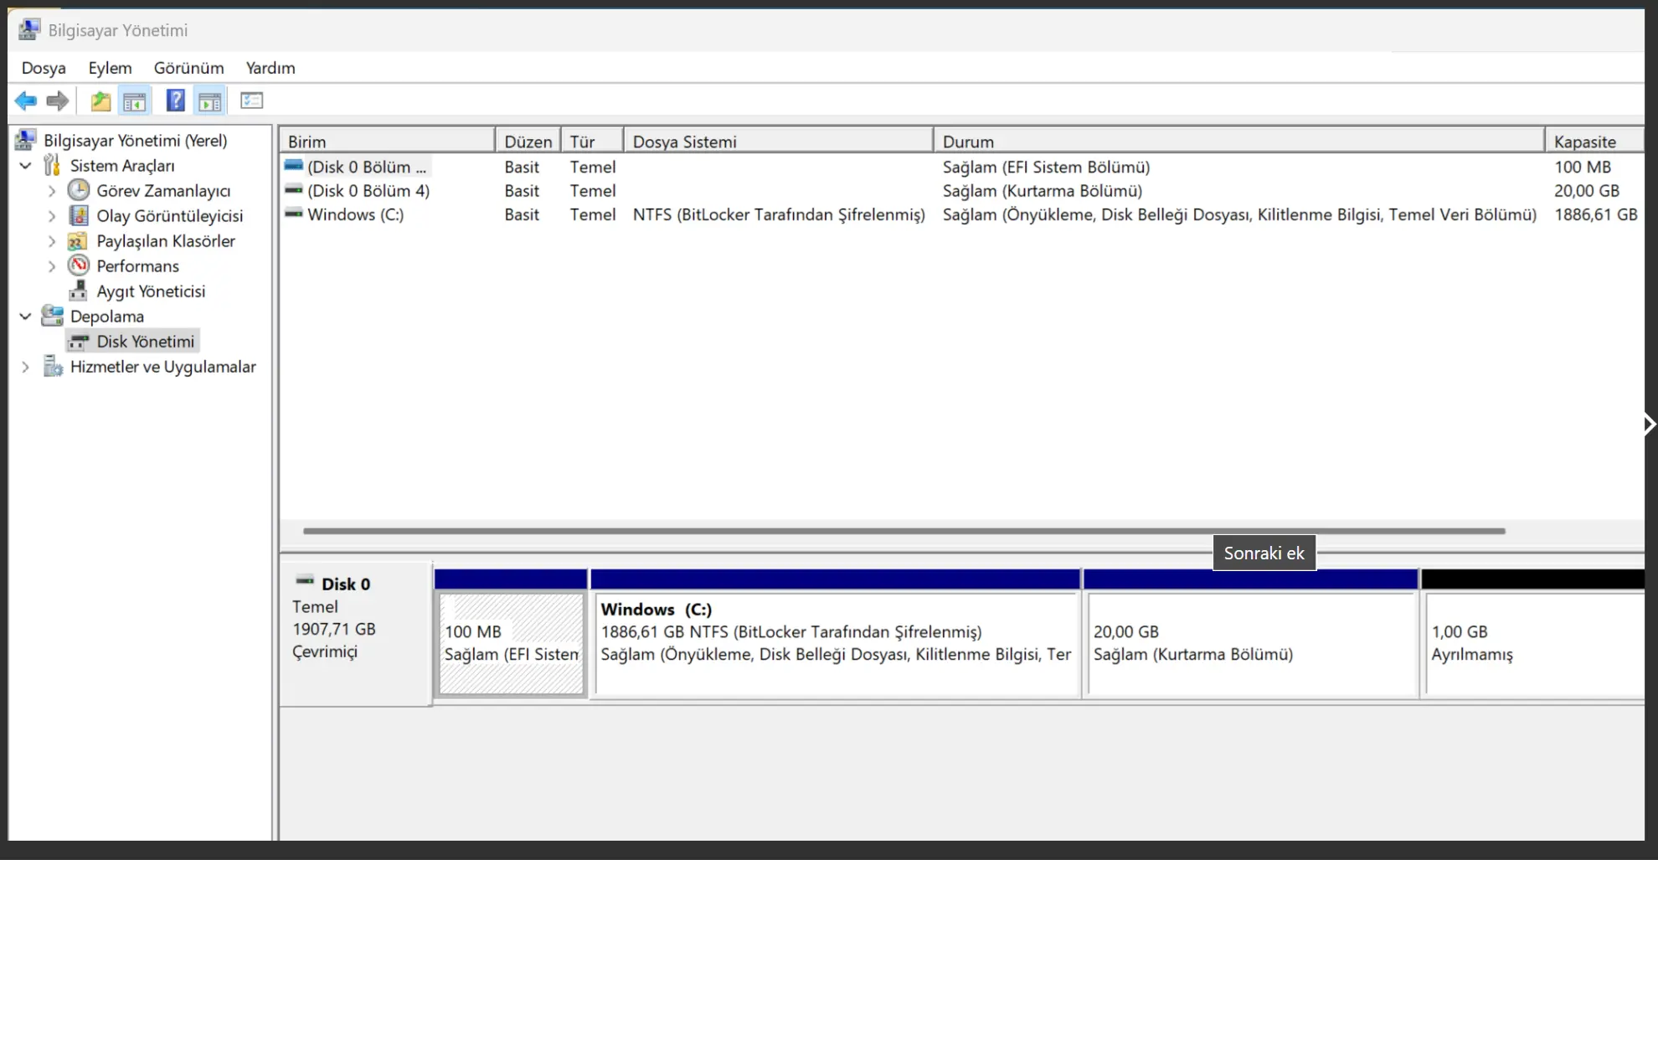The width and height of the screenshot is (1658, 1045).
Task: Click Sağlam (EFI Sistem Bölümü) status cell
Action: [1047, 167]
